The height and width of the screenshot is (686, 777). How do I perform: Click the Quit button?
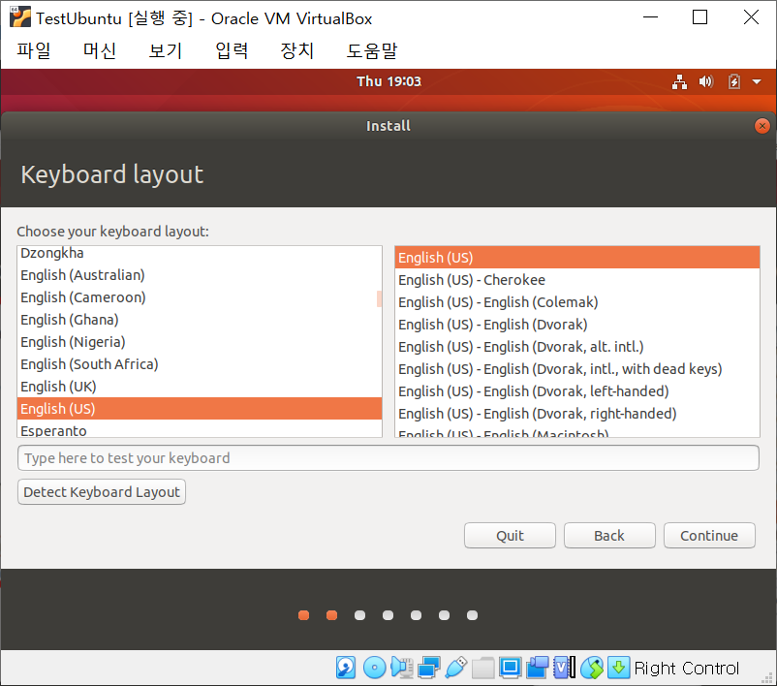pos(510,535)
